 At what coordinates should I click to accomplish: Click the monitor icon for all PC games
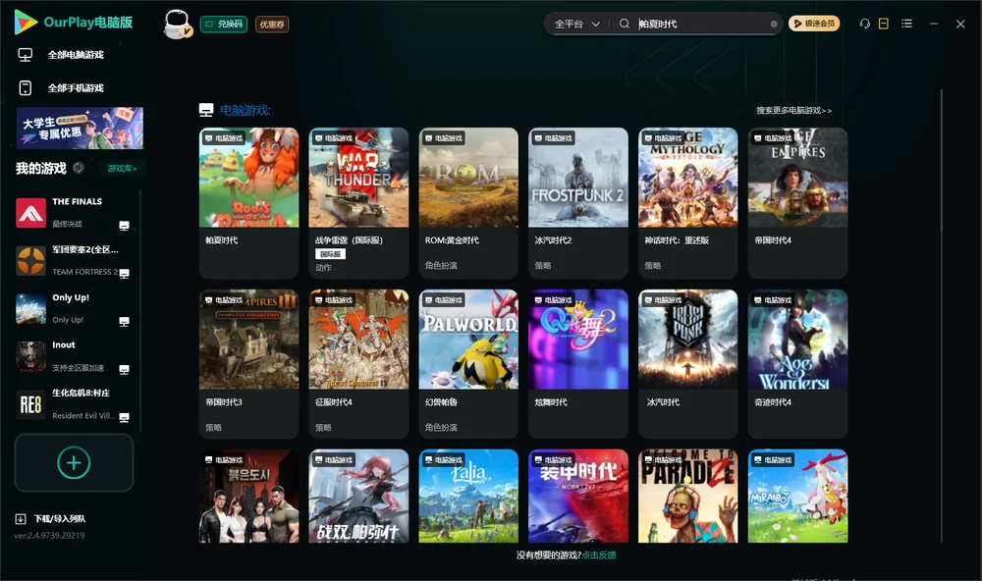[x=26, y=55]
